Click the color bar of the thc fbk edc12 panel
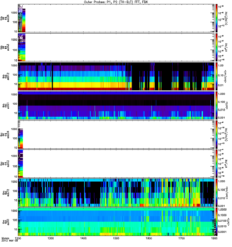The width and height of the screenshot is (232, 247). click(217, 193)
